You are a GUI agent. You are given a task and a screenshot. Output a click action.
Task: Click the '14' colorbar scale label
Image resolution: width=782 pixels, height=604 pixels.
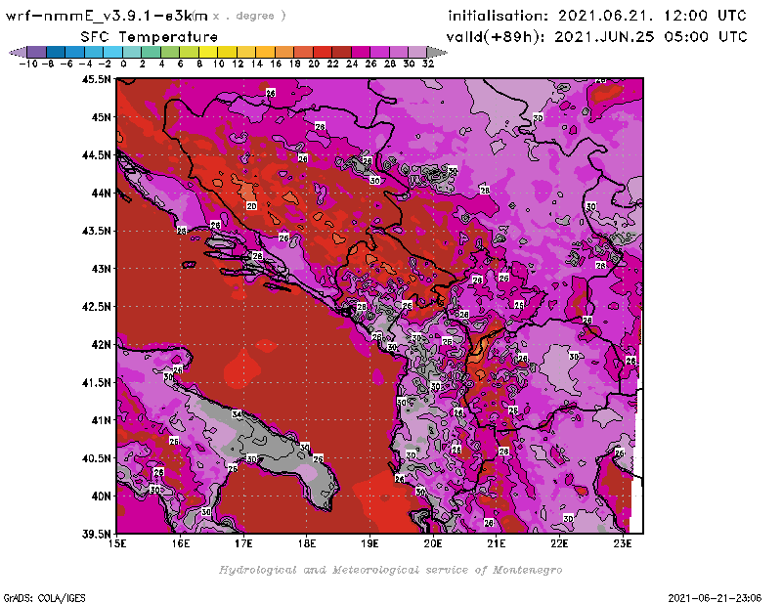pyautogui.click(x=256, y=64)
